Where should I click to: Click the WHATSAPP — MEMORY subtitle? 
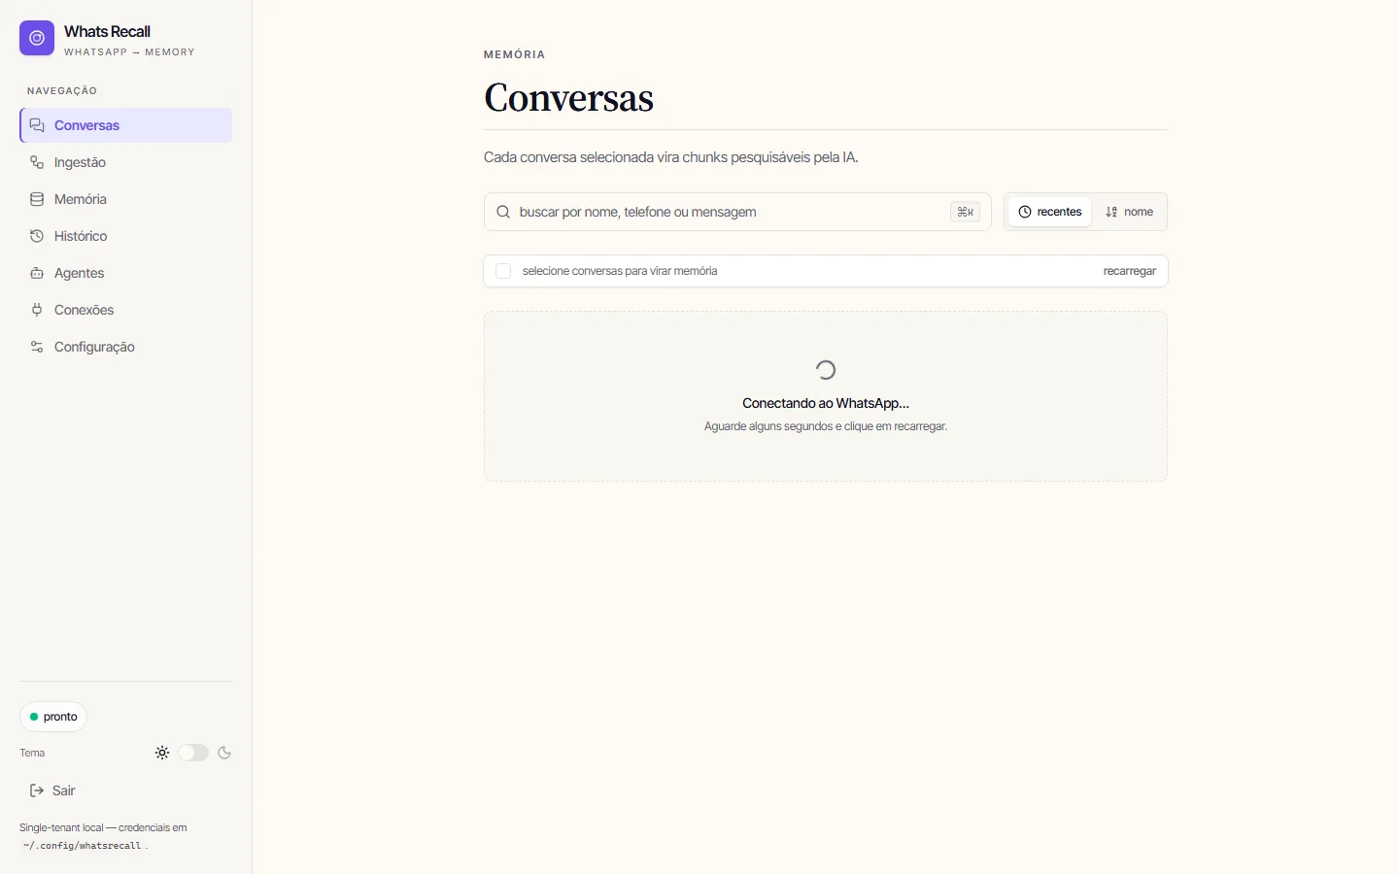pyautogui.click(x=129, y=52)
